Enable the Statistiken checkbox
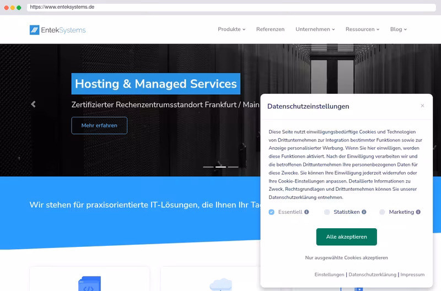This screenshot has height=291, width=441. pos(327,212)
